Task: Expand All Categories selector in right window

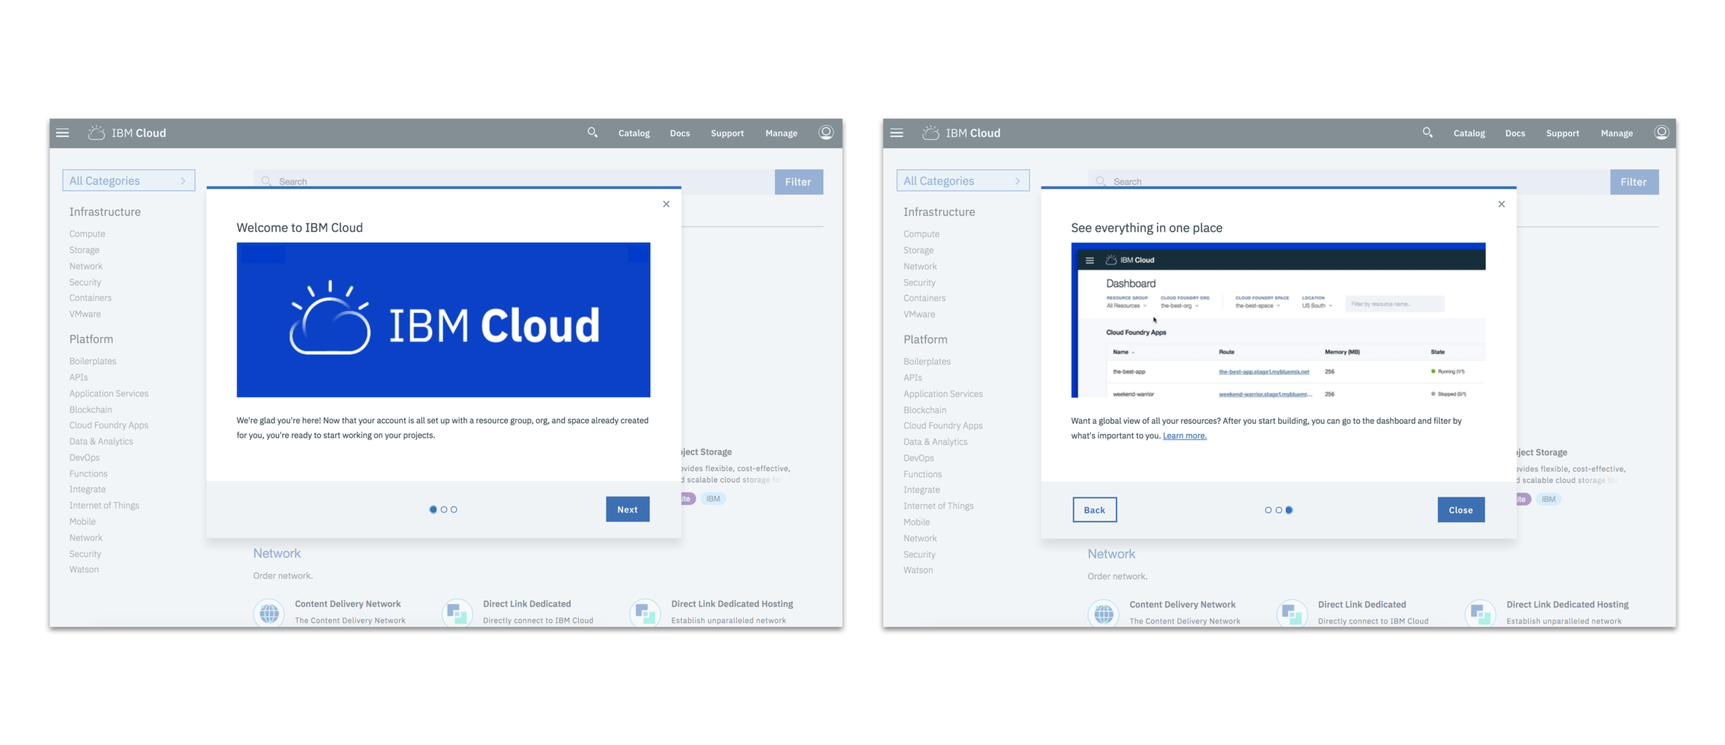Action: [x=963, y=181]
